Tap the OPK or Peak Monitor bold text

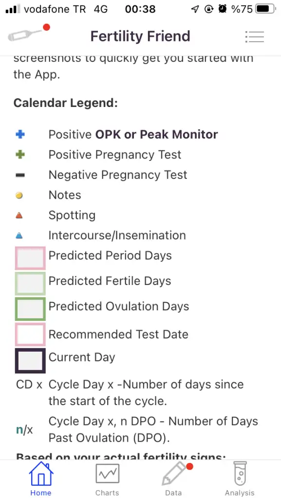click(157, 135)
